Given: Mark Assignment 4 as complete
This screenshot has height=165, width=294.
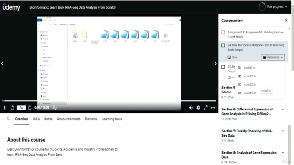Looking at the screenshot, I should (x=223, y=33).
